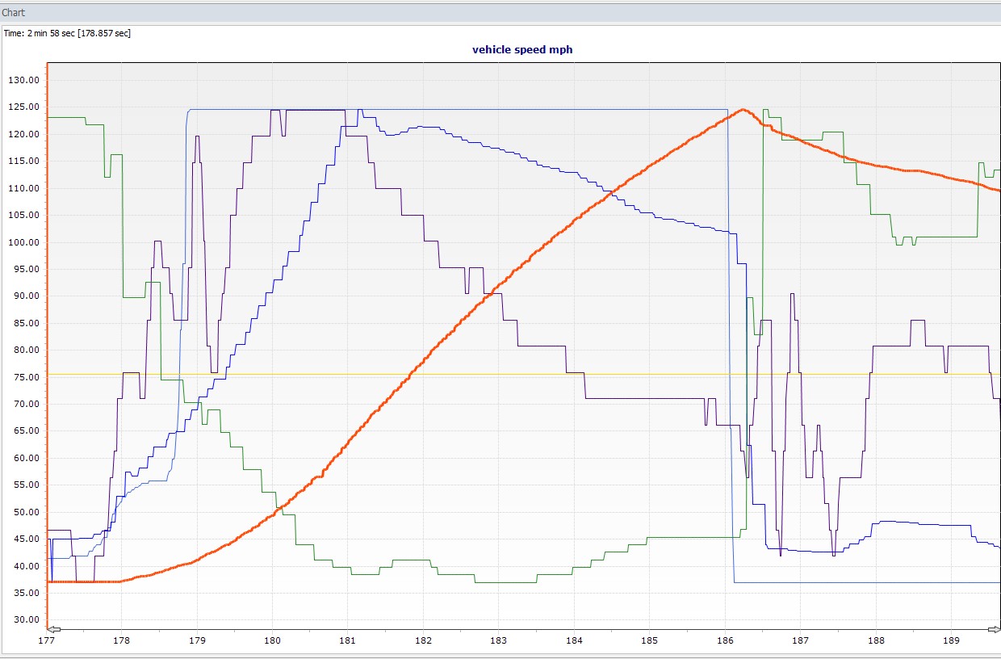Click the yellow horizontal threshold line
The height and width of the screenshot is (659, 1001).
pos(524,374)
